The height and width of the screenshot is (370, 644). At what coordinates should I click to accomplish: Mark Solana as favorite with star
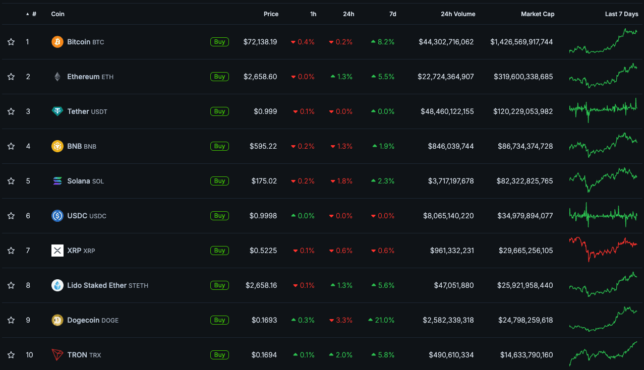(11, 181)
